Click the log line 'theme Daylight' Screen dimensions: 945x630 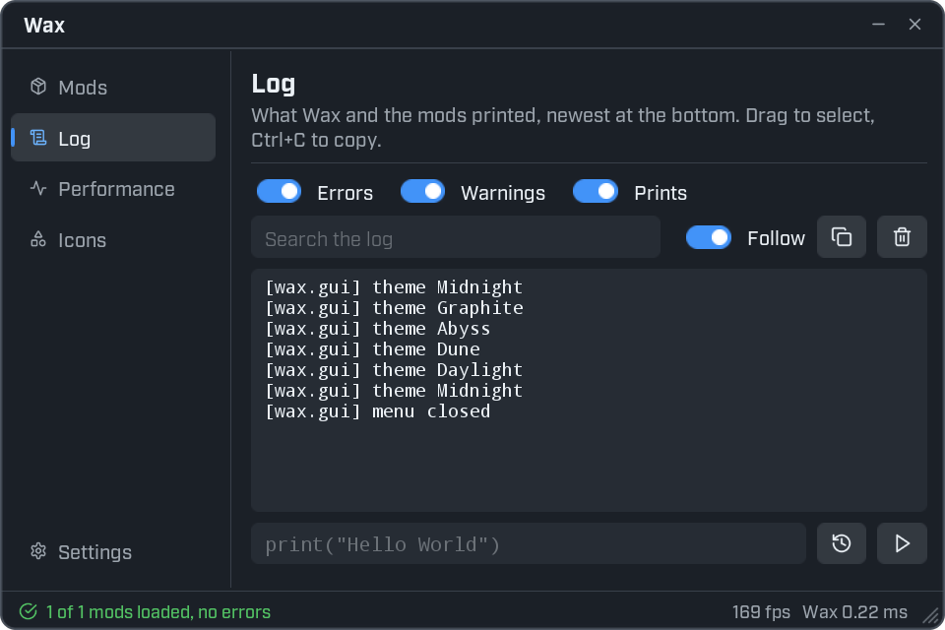coord(394,369)
